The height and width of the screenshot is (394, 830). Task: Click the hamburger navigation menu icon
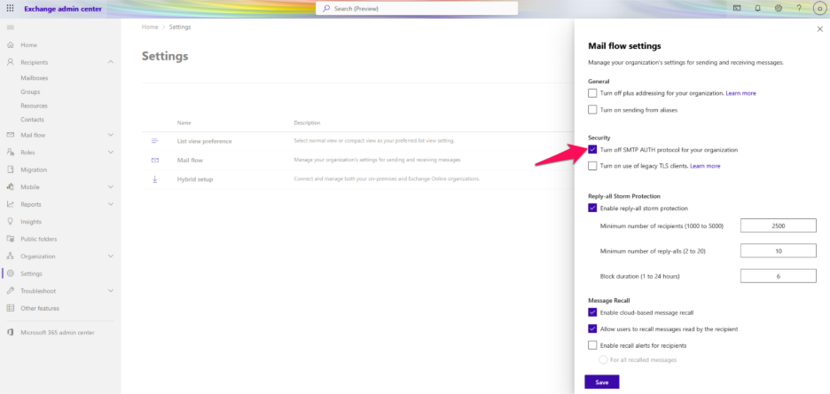11,28
